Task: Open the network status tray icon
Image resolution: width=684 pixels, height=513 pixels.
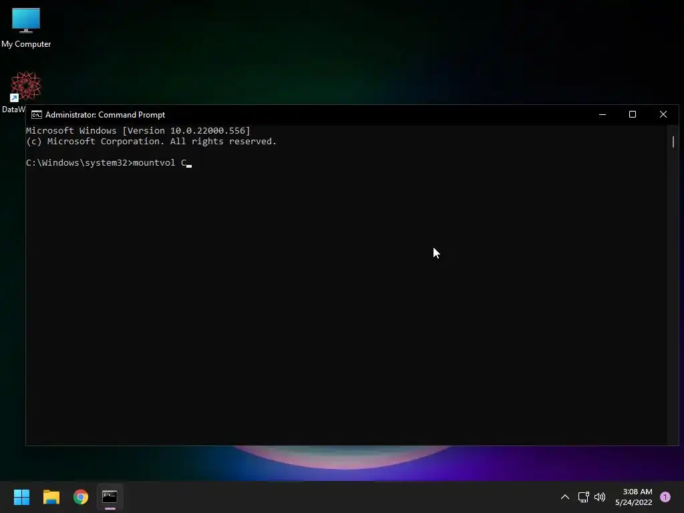Action: [x=583, y=497]
